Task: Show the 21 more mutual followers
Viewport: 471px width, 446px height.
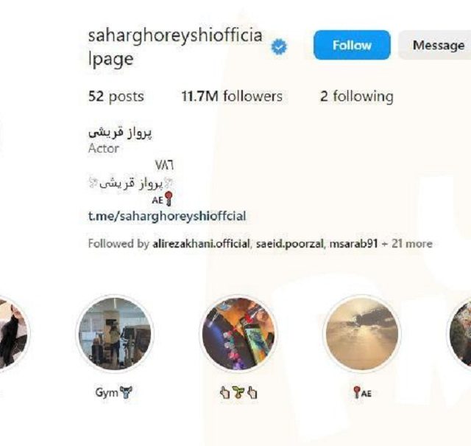Action: (x=412, y=243)
